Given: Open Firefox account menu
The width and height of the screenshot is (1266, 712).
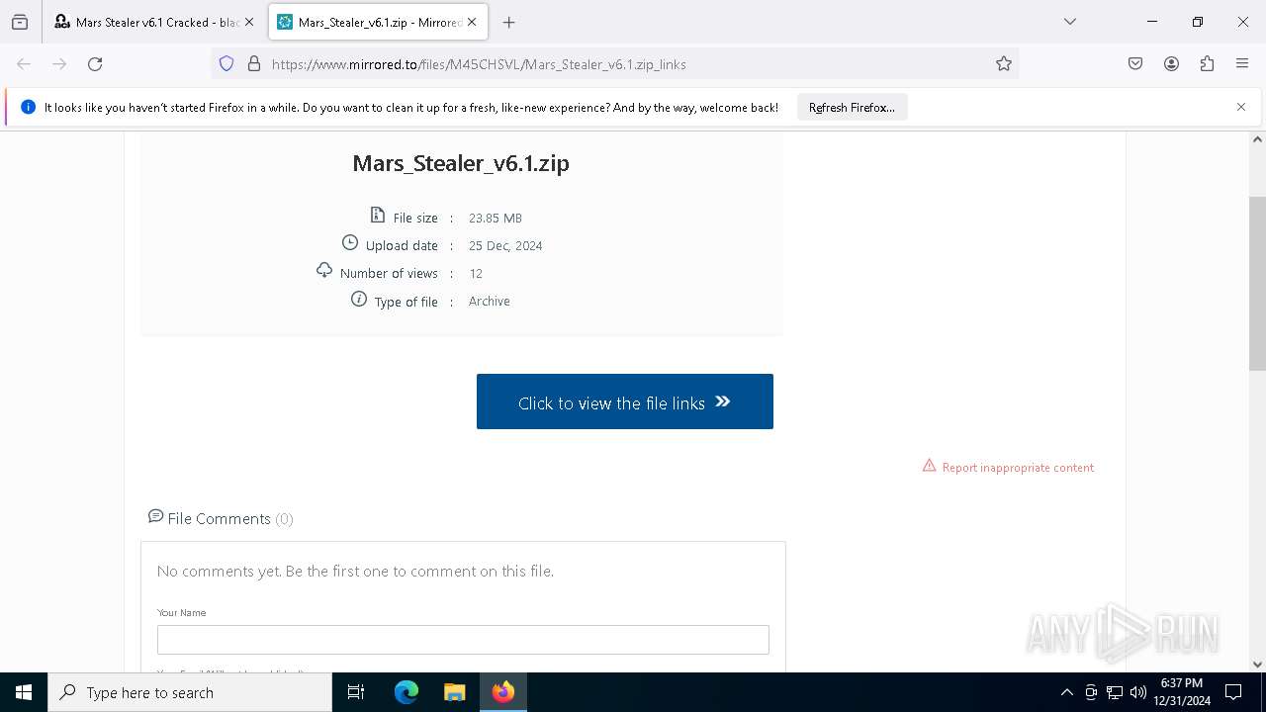Looking at the screenshot, I should (x=1171, y=64).
